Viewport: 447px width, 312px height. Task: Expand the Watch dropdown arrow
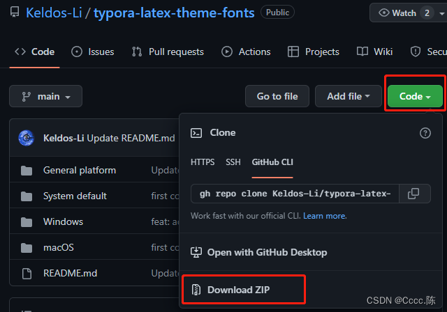442,13
